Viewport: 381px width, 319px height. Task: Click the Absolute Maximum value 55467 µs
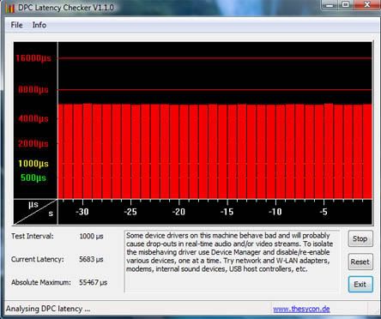pos(94,282)
